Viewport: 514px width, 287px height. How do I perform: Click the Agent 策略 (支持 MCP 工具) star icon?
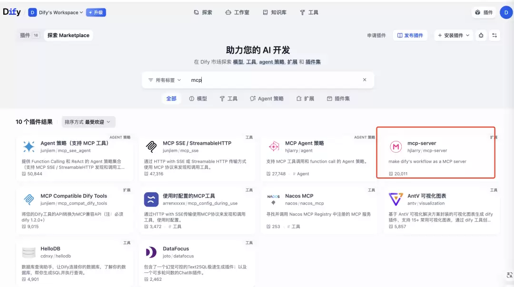(x=29, y=146)
